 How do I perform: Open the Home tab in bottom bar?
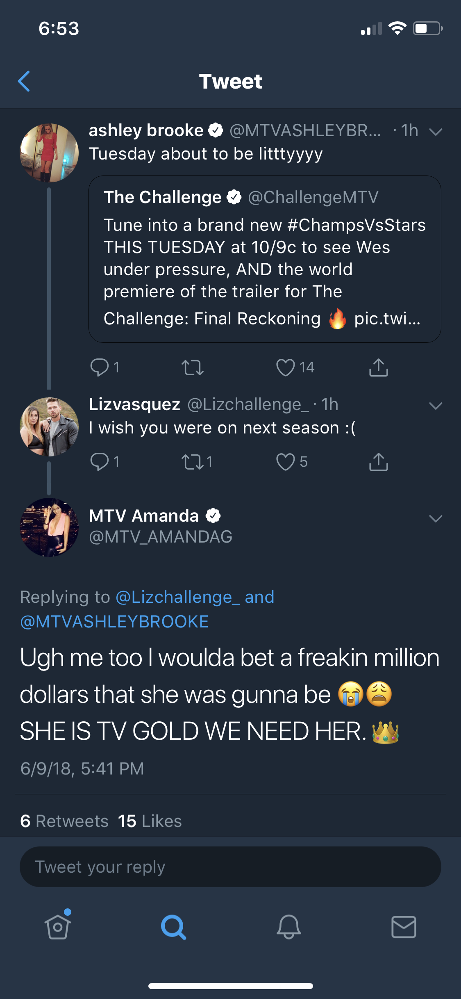[58, 926]
